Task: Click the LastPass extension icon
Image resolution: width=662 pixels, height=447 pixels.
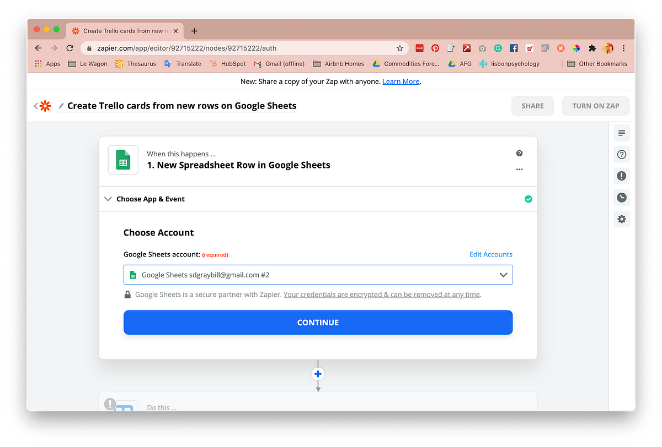Action: click(420, 48)
